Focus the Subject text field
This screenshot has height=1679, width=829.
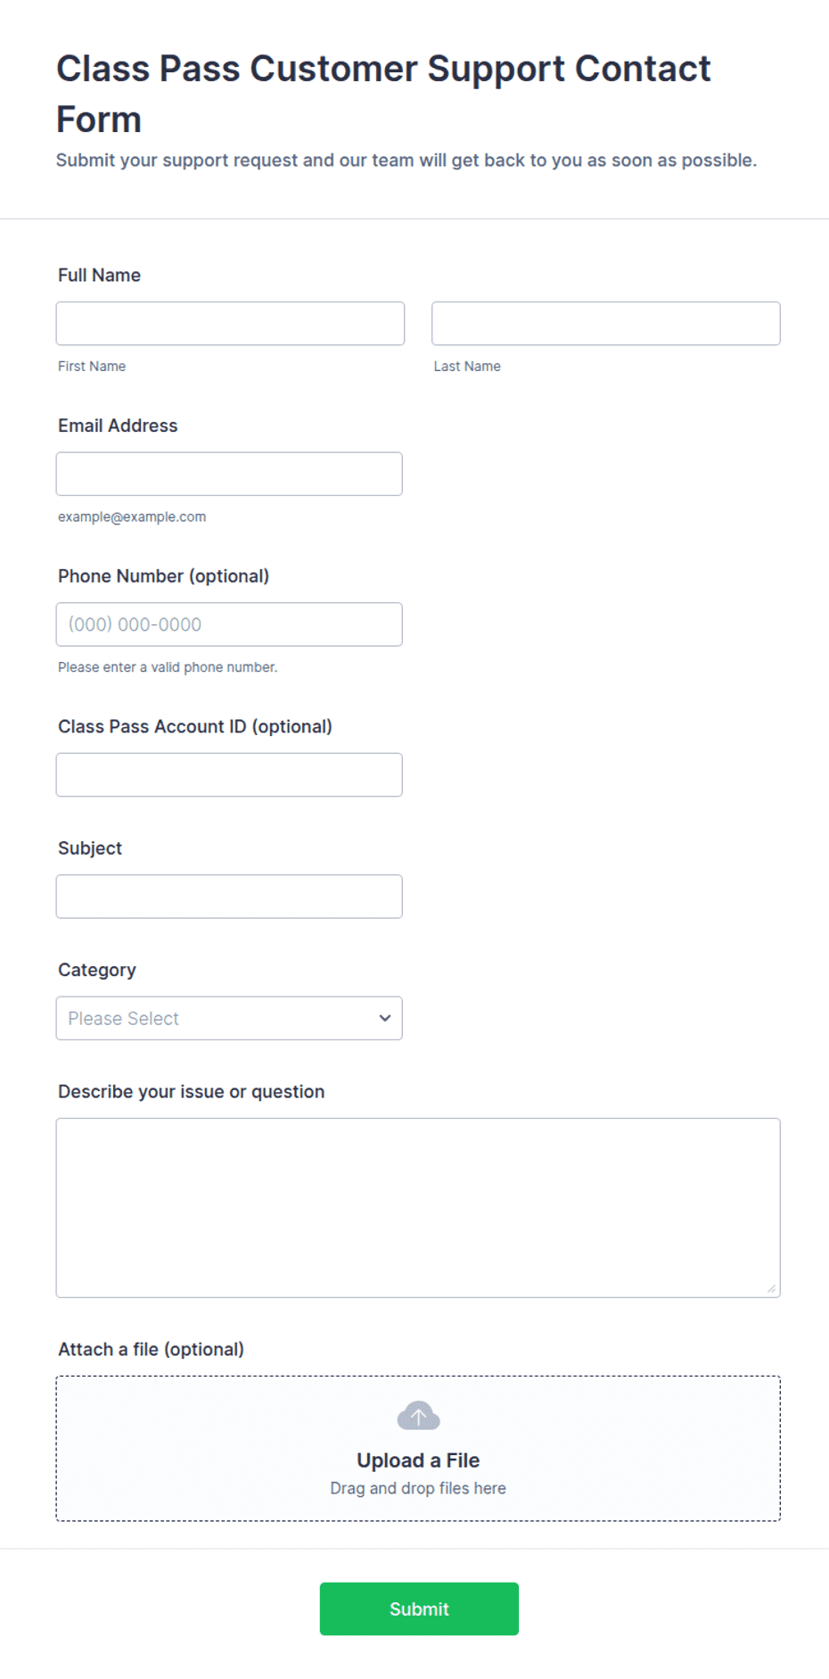tap(229, 897)
